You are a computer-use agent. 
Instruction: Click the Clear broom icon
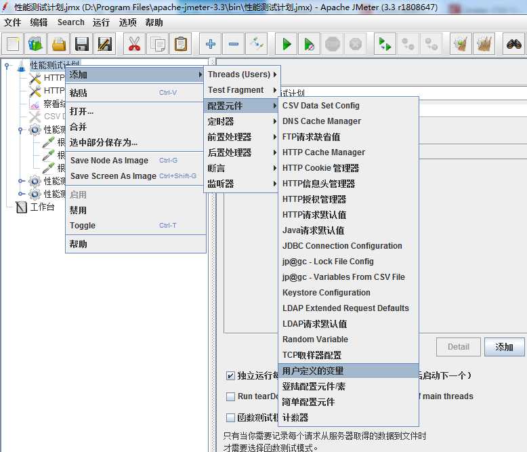(x=461, y=44)
